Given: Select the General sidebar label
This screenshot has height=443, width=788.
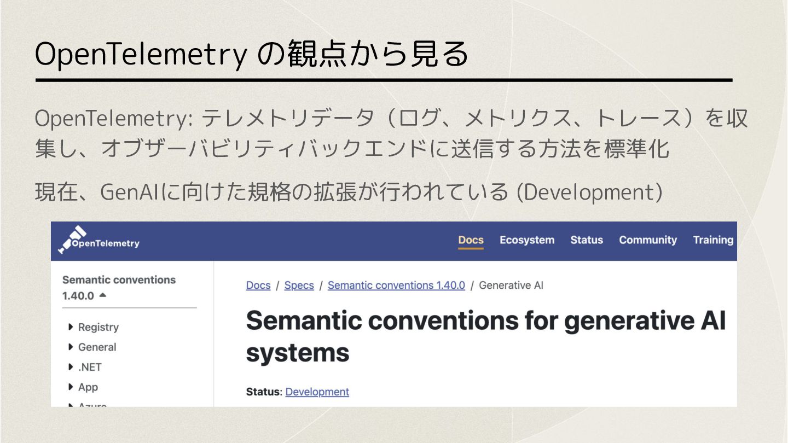Looking at the screenshot, I should point(97,347).
